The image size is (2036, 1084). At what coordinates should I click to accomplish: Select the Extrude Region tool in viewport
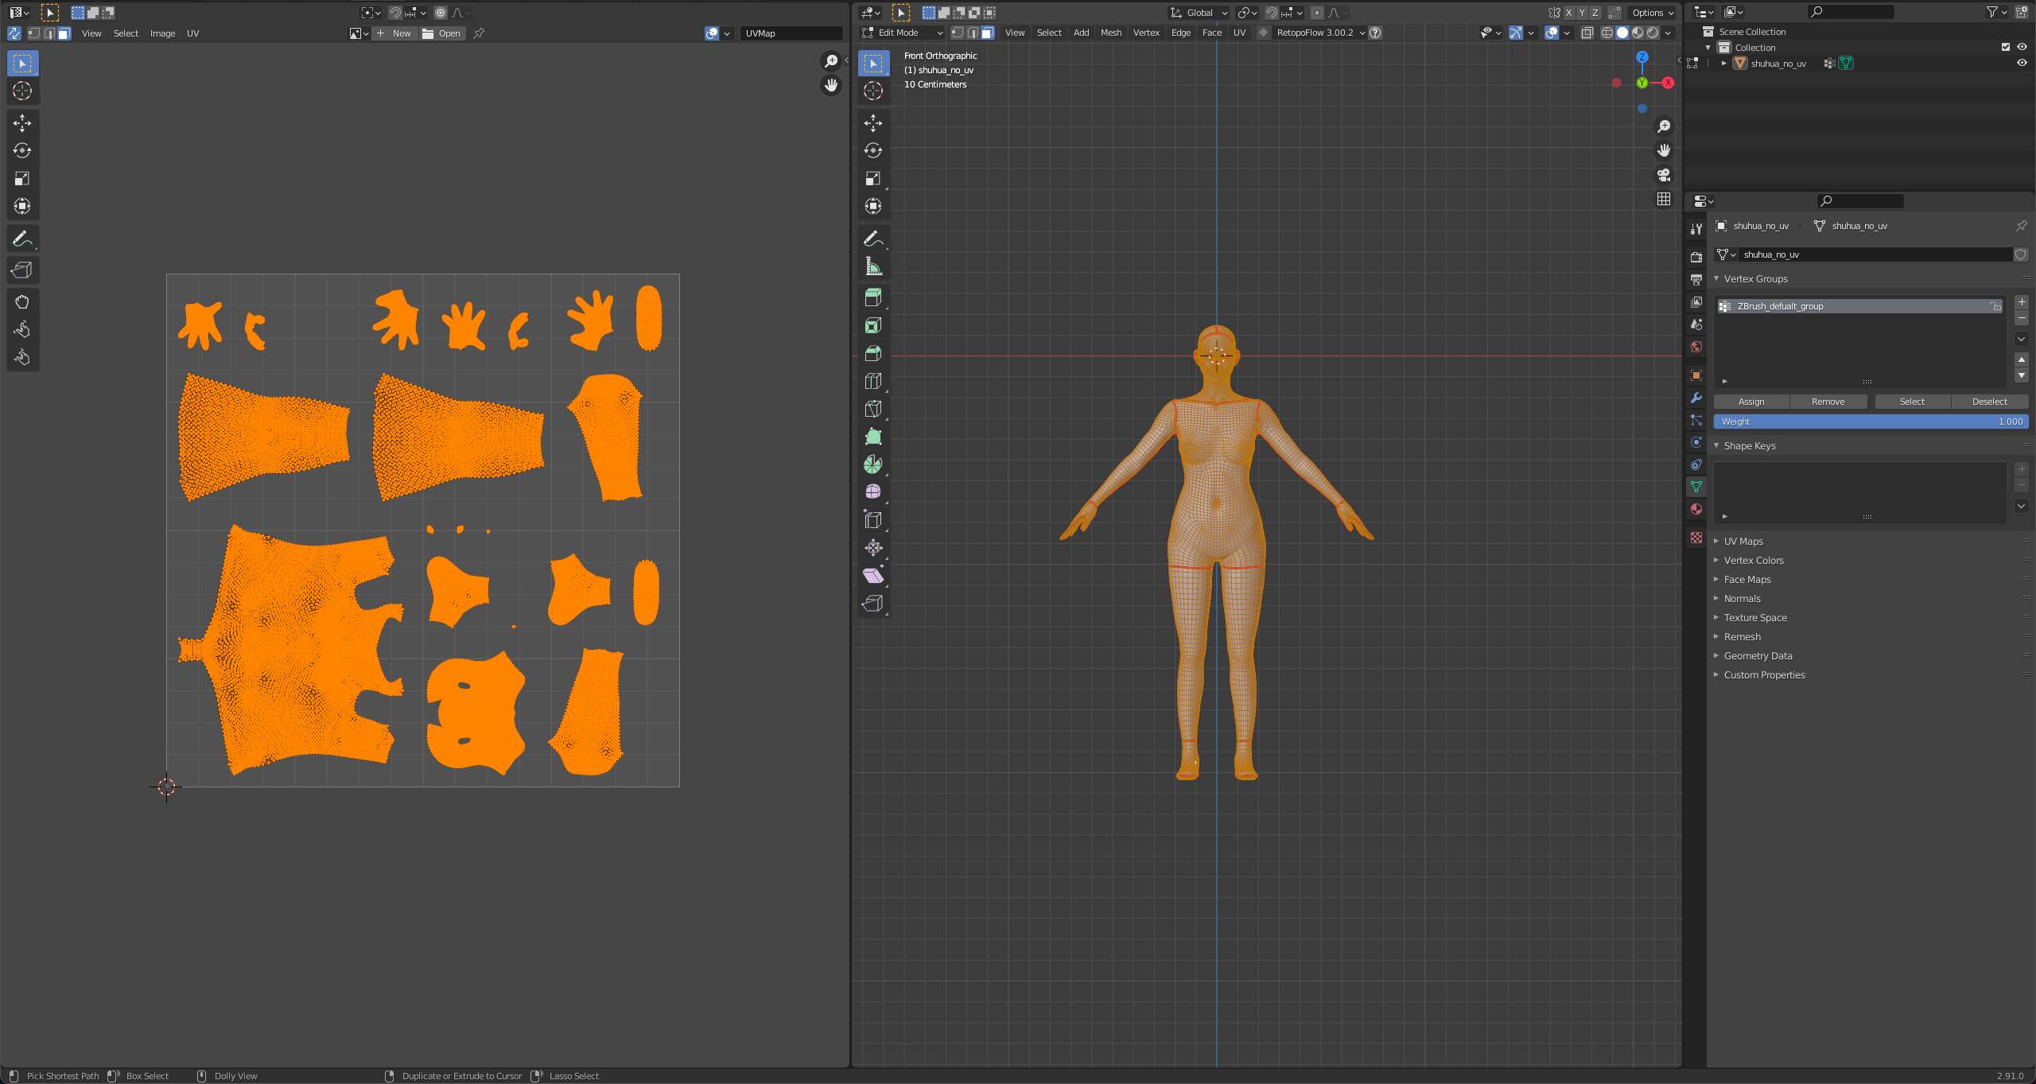click(873, 297)
